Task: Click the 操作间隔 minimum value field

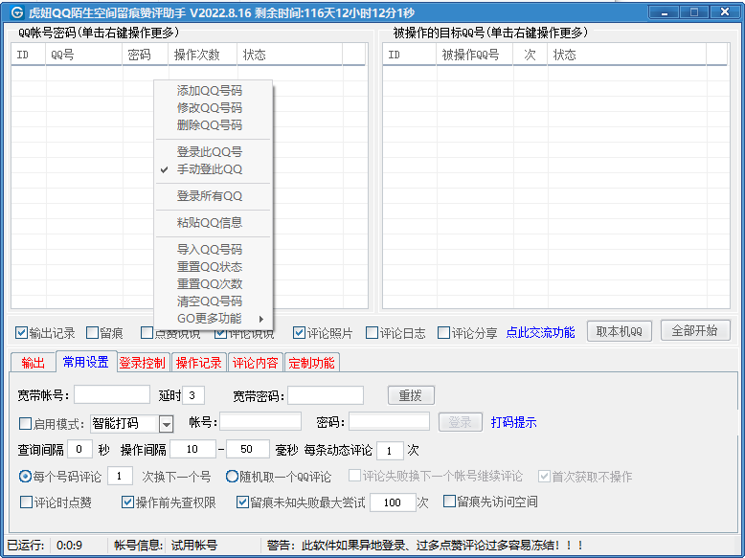Action: pos(192,449)
